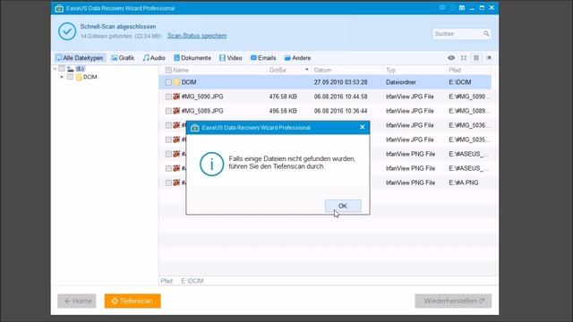Check the DCIM checkbox in left tree

tap(70, 77)
